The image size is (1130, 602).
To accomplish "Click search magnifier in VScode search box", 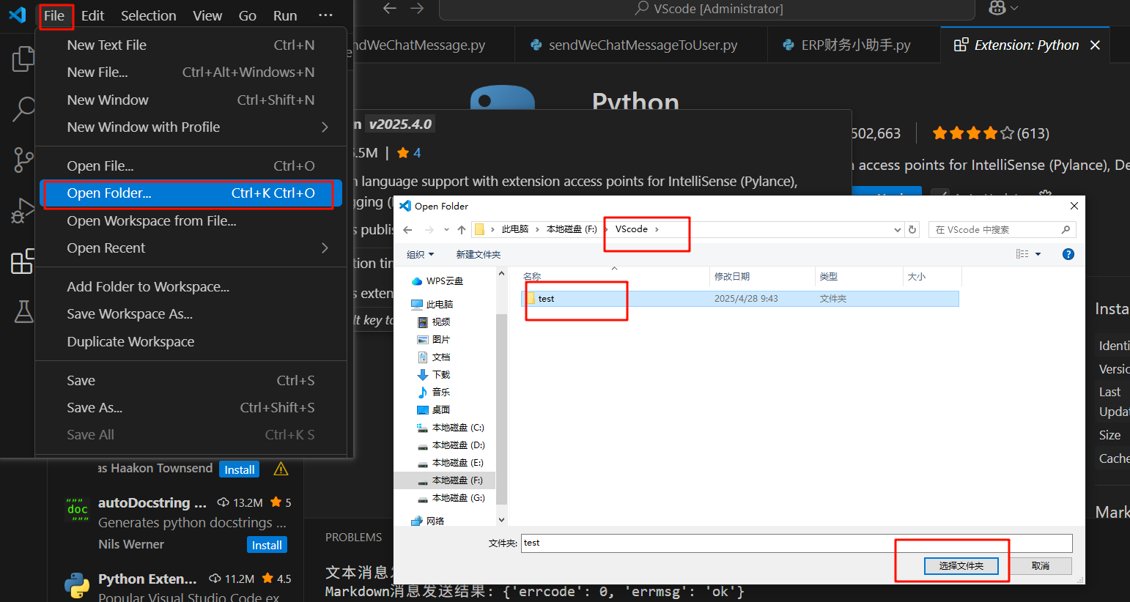I will [1066, 230].
